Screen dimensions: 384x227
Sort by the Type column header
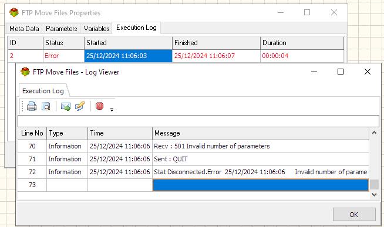tap(67, 133)
